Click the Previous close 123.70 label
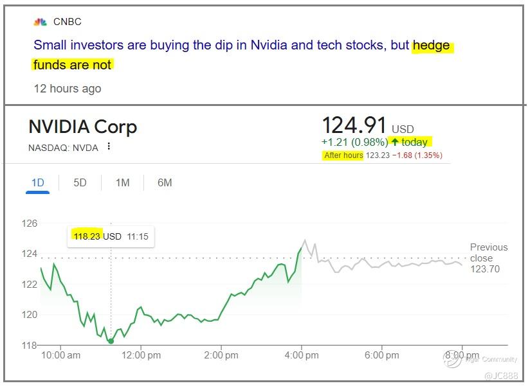Viewport: 528px width, 388px height. [x=488, y=258]
